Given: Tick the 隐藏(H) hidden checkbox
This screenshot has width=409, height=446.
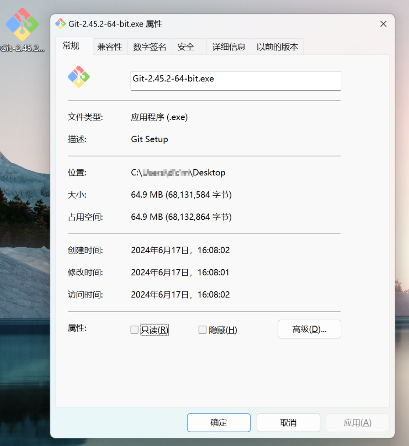Looking at the screenshot, I should [202, 330].
